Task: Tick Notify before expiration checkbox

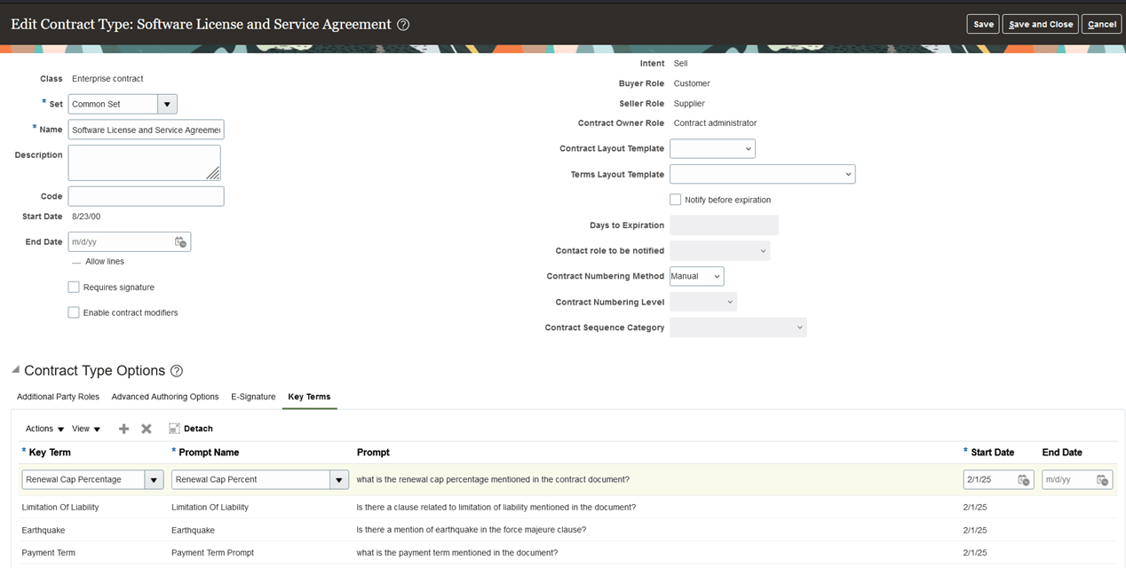Action: 676,200
